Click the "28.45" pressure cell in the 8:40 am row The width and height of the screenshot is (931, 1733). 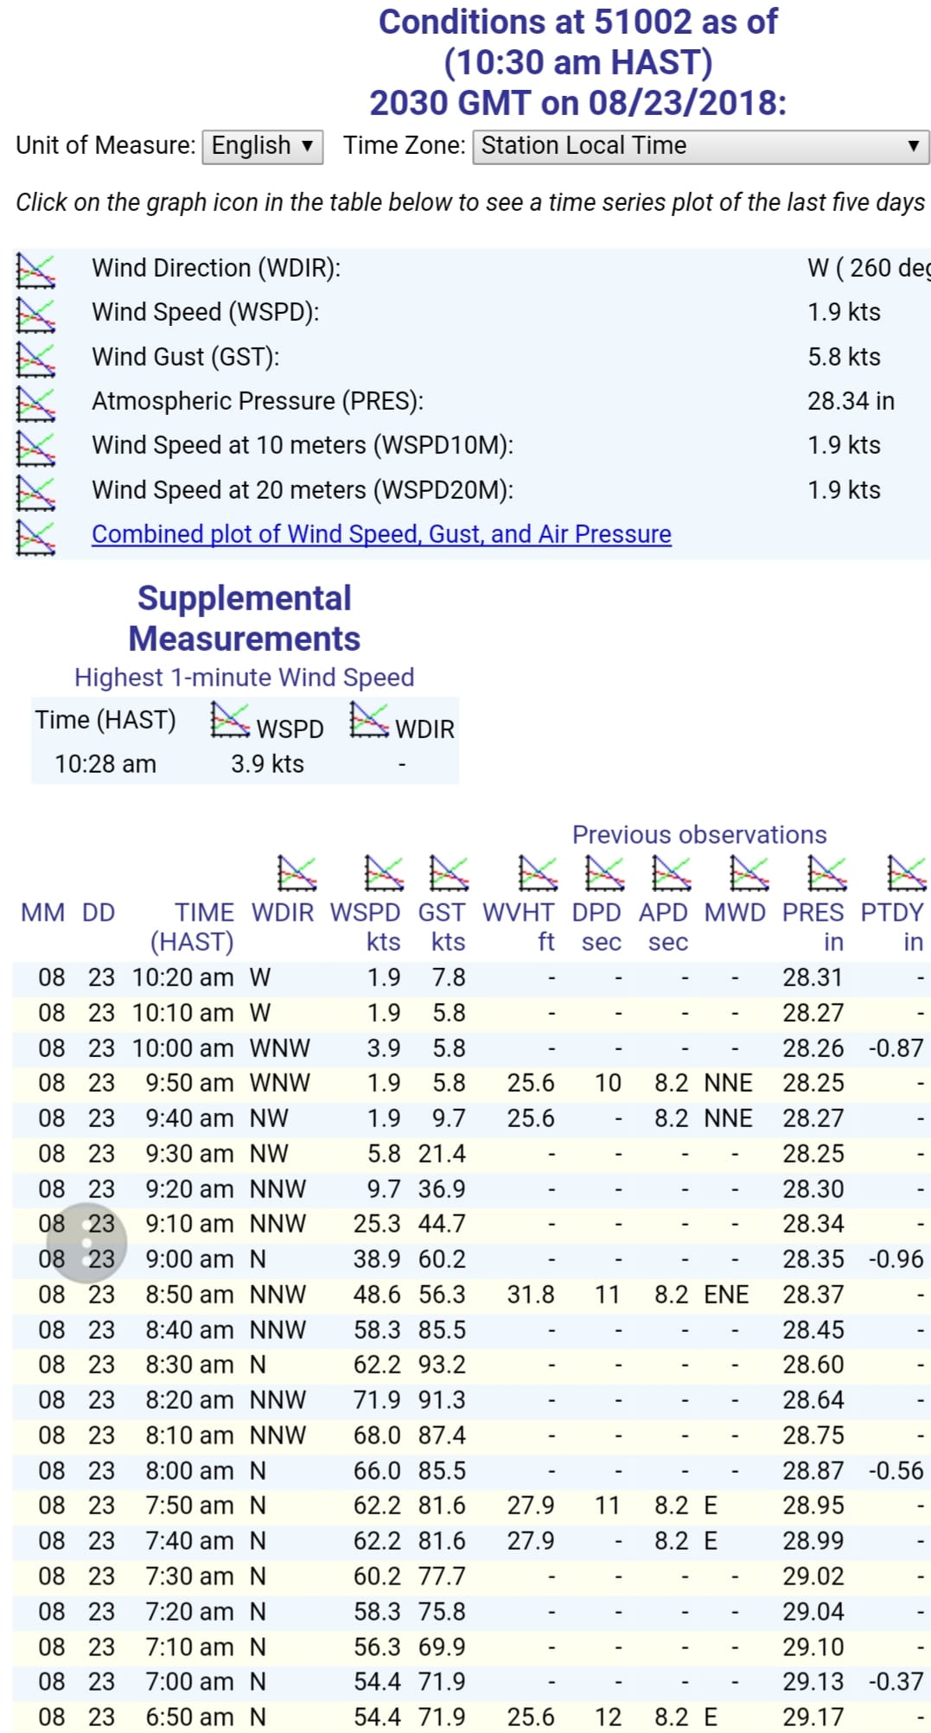point(813,1330)
